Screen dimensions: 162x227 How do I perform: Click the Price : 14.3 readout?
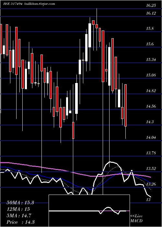click(20, 222)
